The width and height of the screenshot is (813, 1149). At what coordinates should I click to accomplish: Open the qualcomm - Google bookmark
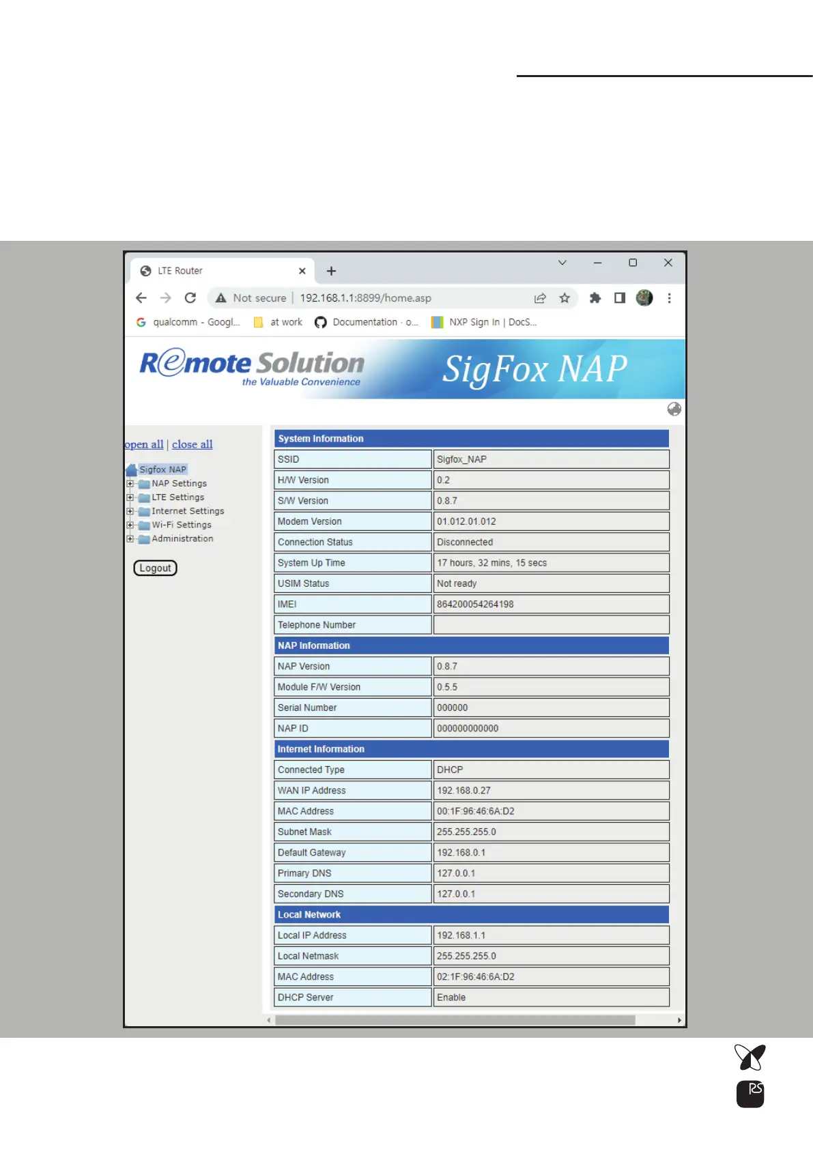(188, 322)
